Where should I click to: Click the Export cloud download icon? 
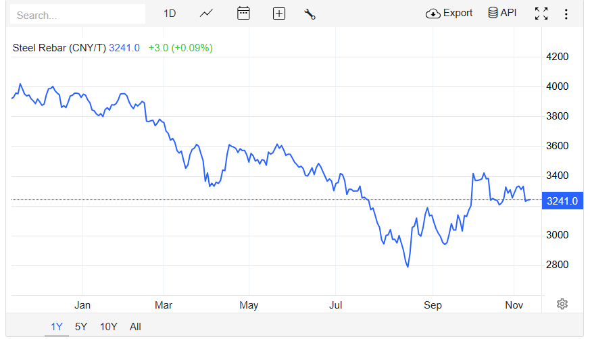coord(433,14)
